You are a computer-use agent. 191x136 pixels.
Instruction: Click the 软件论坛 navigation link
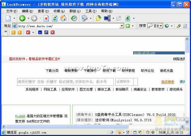pyautogui.click(x=147, y=70)
